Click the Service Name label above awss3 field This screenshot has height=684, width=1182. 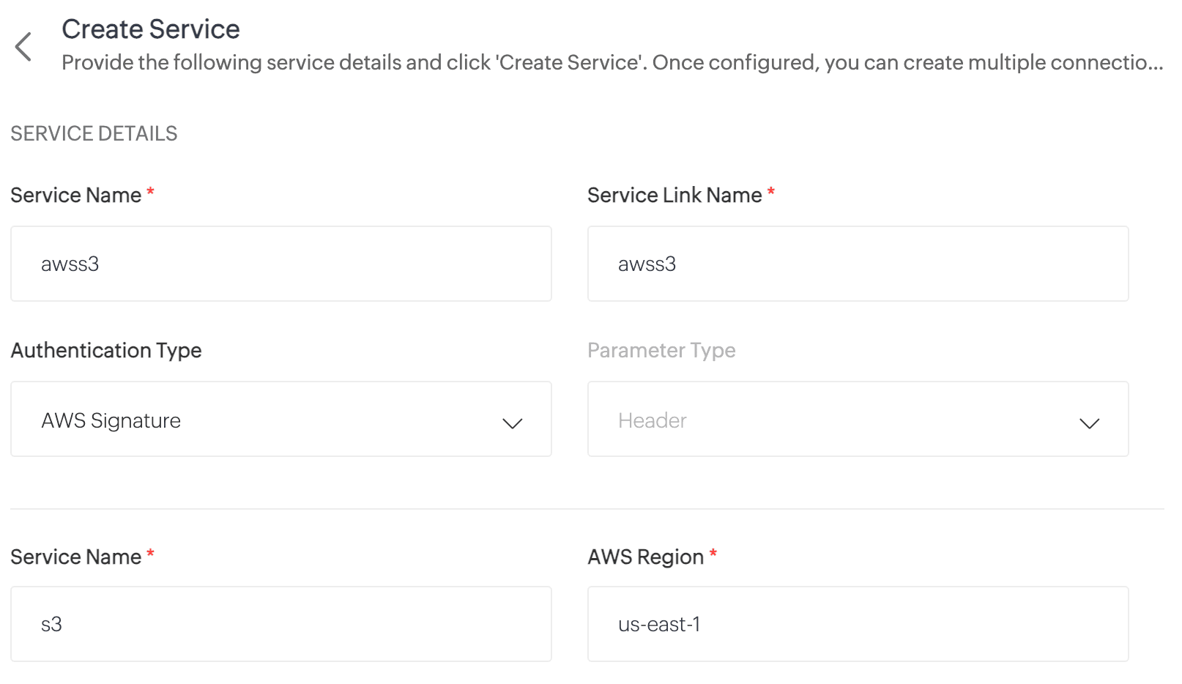point(75,196)
